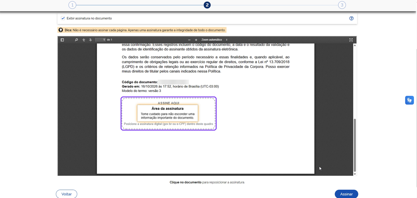417x198 pixels.
Task: Open the Zoom automático dropdown
Action: (214, 40)
